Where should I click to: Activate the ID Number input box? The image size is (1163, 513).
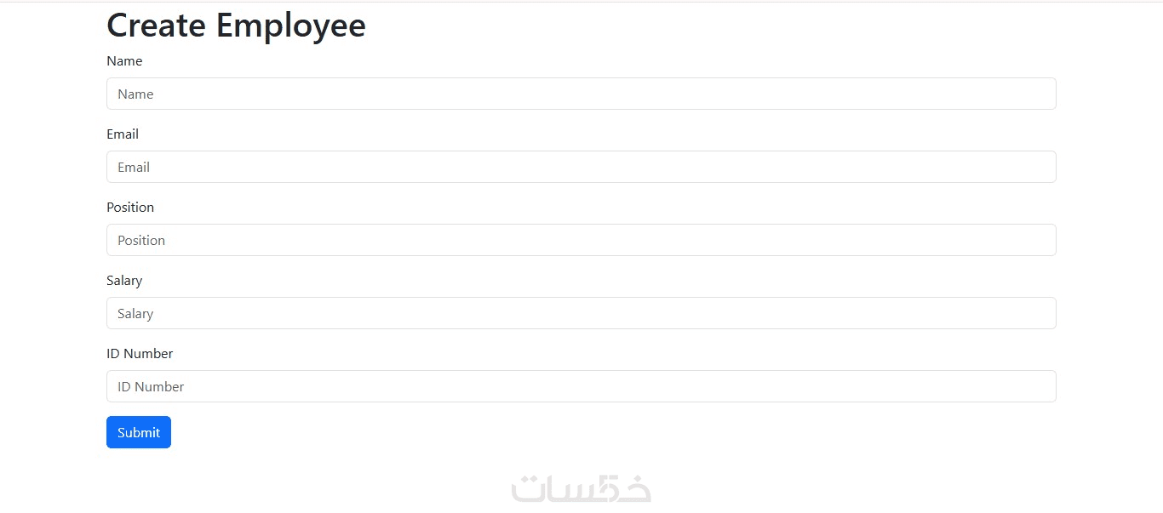[x=581, y=386]
